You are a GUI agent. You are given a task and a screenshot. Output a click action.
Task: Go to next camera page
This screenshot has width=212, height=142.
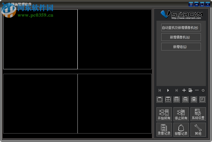point(176,91)
